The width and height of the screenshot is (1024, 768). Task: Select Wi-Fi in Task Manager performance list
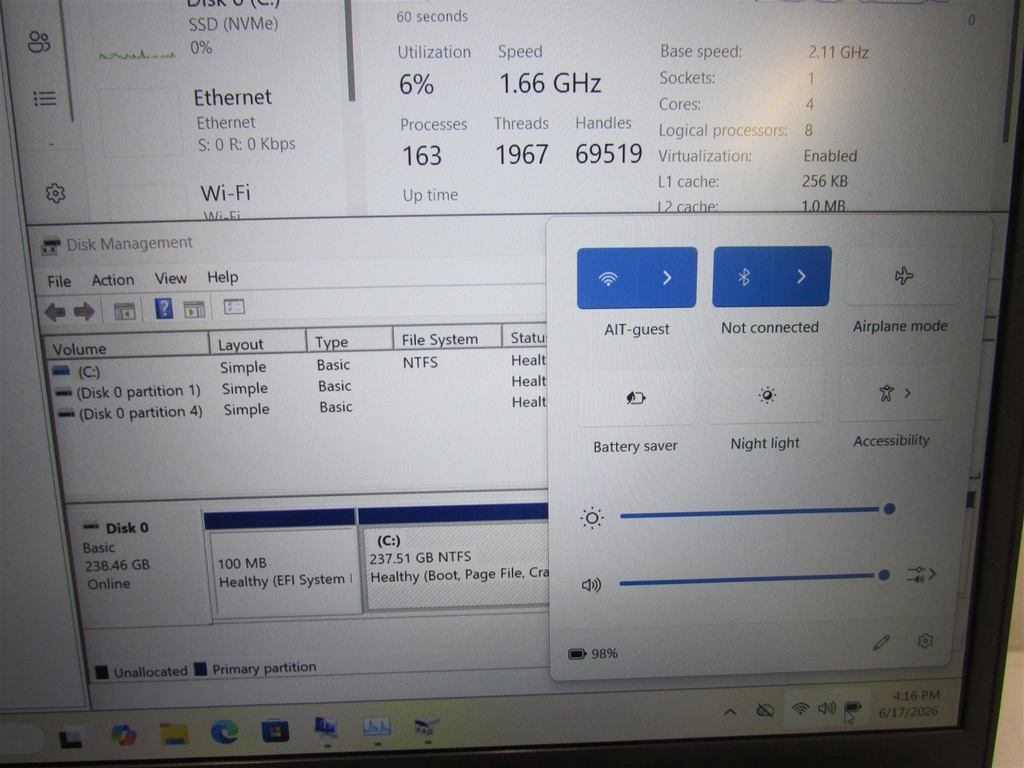221,198
